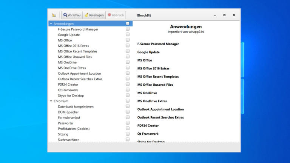Image resolution: width=290 pixels, height=163 pixels.
Task: Click the Vorschau preview button
Action: pos(72,15)
